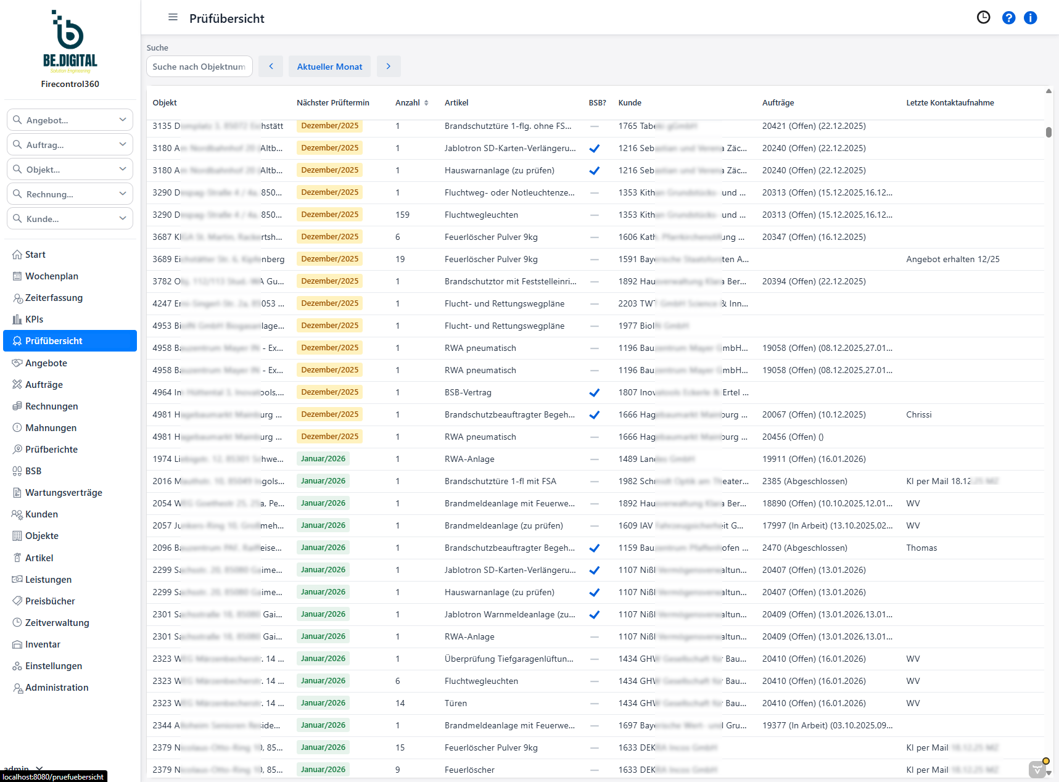Sort by the Anzahl column arrows

426,103
